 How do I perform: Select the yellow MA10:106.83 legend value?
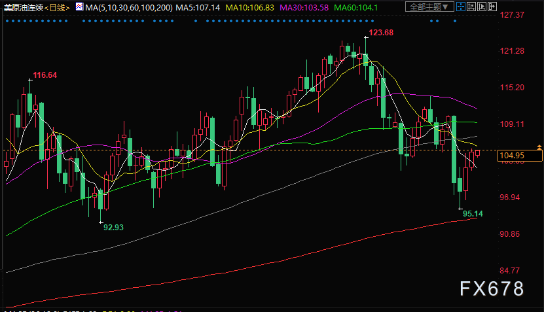pos(249,8)
